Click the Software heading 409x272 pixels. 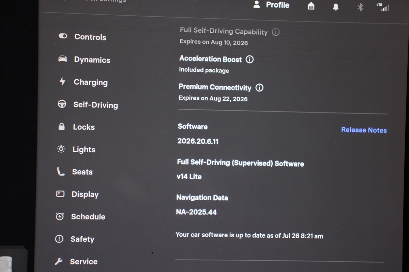pyautogui.click(x=193, y=126)
